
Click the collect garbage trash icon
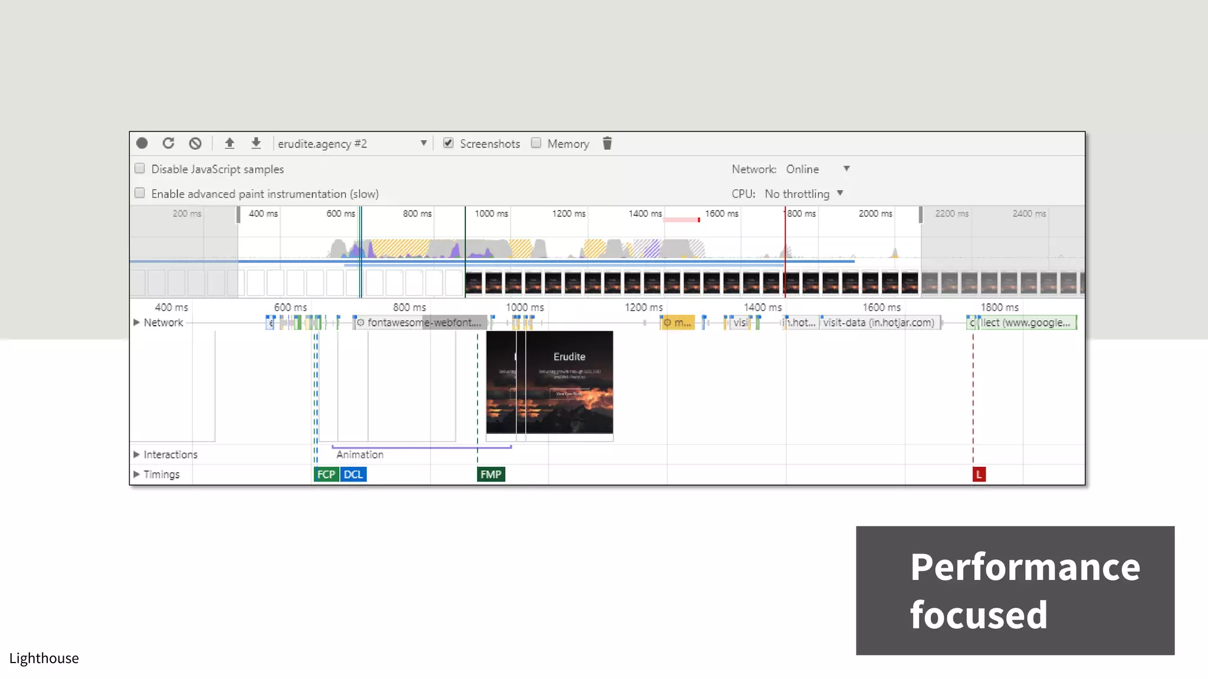608,143
